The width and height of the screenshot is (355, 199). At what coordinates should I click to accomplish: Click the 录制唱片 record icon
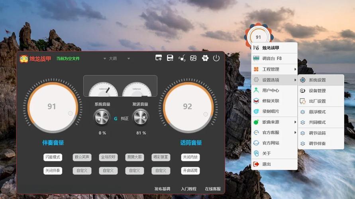[x=256, y=111]
